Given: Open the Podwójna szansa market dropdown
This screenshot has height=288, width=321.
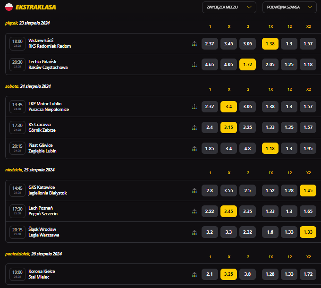Looking at the screenshot, I should pos(289,7).
